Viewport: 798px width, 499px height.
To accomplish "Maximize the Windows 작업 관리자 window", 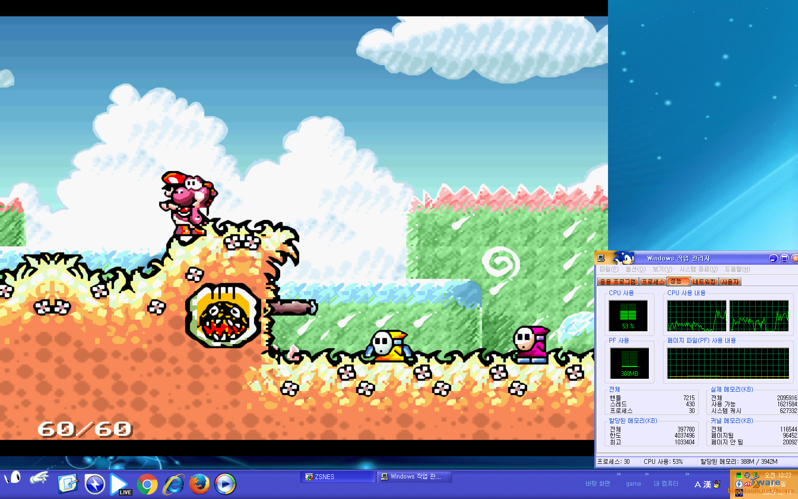I will (x=785, y=258).
